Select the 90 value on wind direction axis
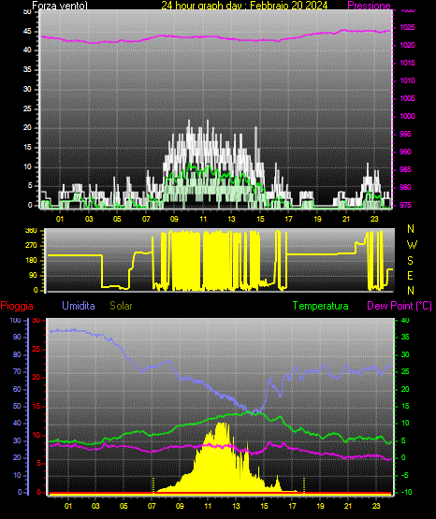This screenshot has width=436, height=519. [33, 275]
